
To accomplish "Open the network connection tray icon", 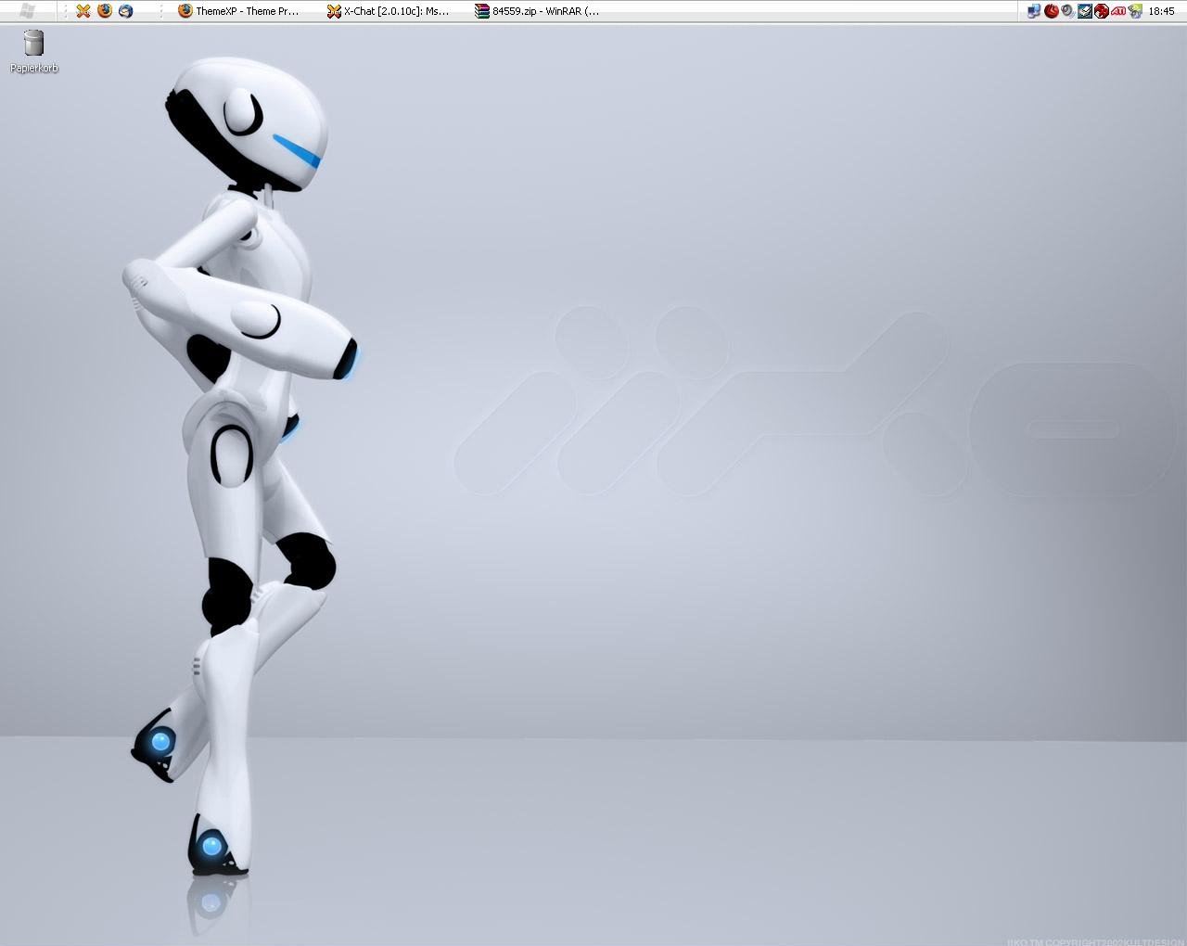I will coord(1034,11).
